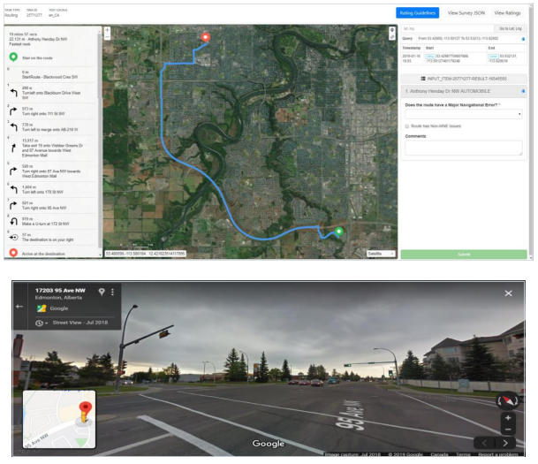The image size is (538, 464).
Task: Click the red destination marker on the map
Action: pyautogui.click(x=206, y=37)
